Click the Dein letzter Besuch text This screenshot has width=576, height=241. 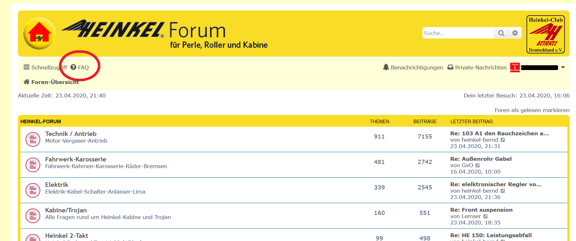coord(517,96)
